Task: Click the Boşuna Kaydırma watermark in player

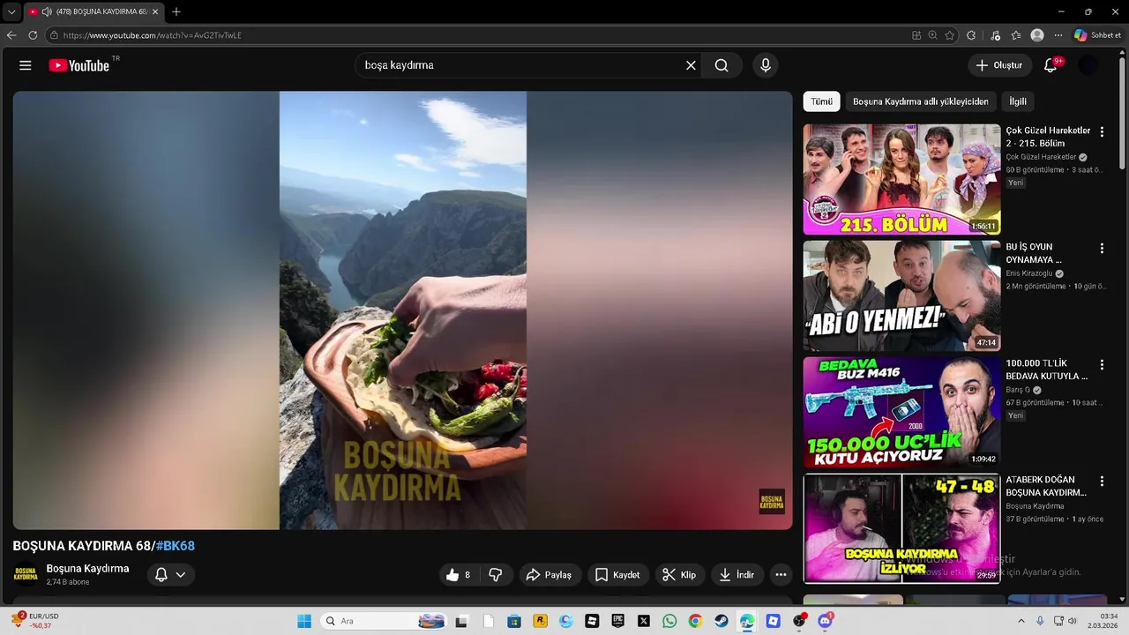Action: click(772, 501)
